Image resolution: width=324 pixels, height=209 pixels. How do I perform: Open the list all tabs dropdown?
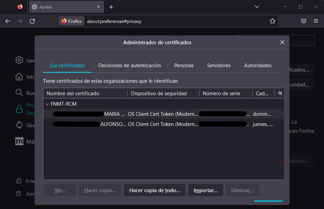pos(257,7)
